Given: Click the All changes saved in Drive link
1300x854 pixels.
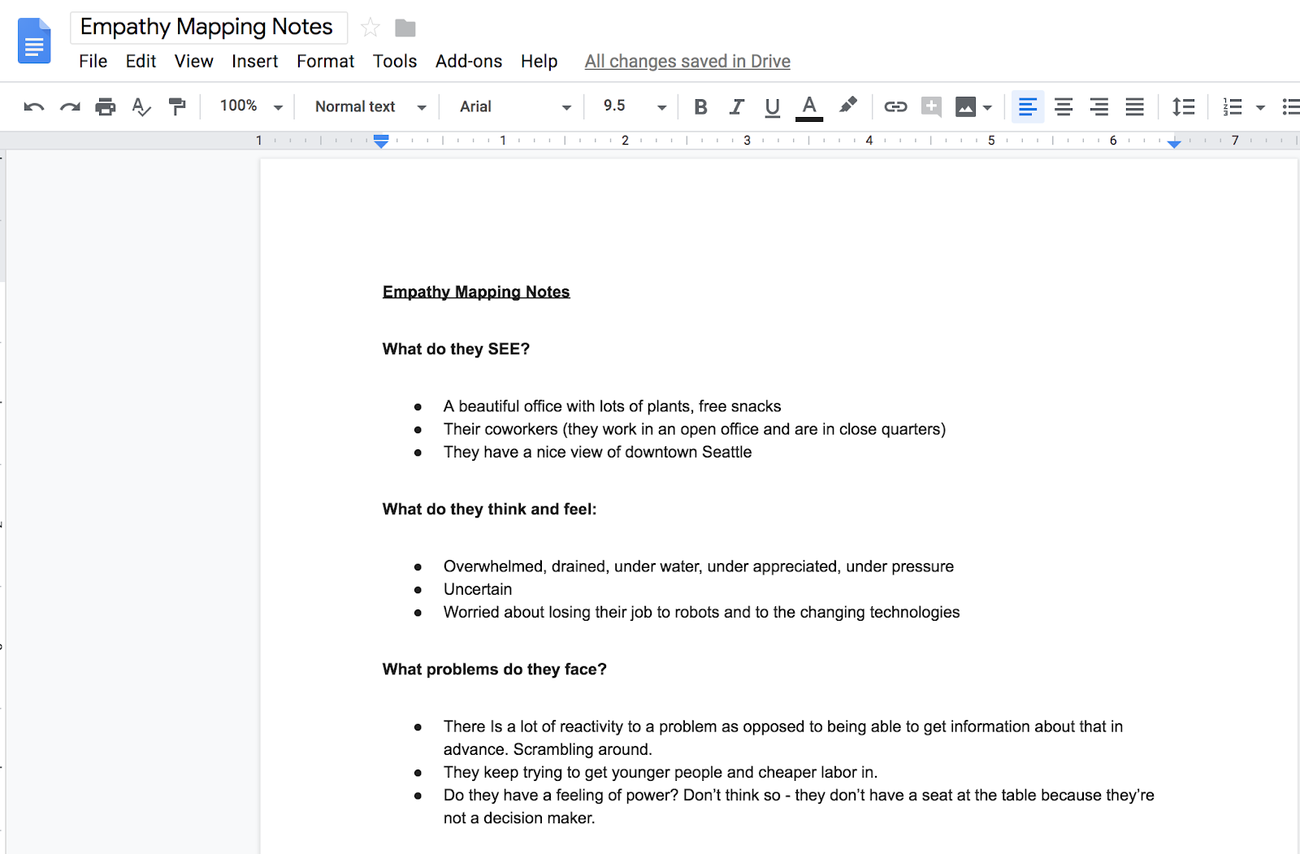Looking at the screenshot, I should click(x=687, y=61).
